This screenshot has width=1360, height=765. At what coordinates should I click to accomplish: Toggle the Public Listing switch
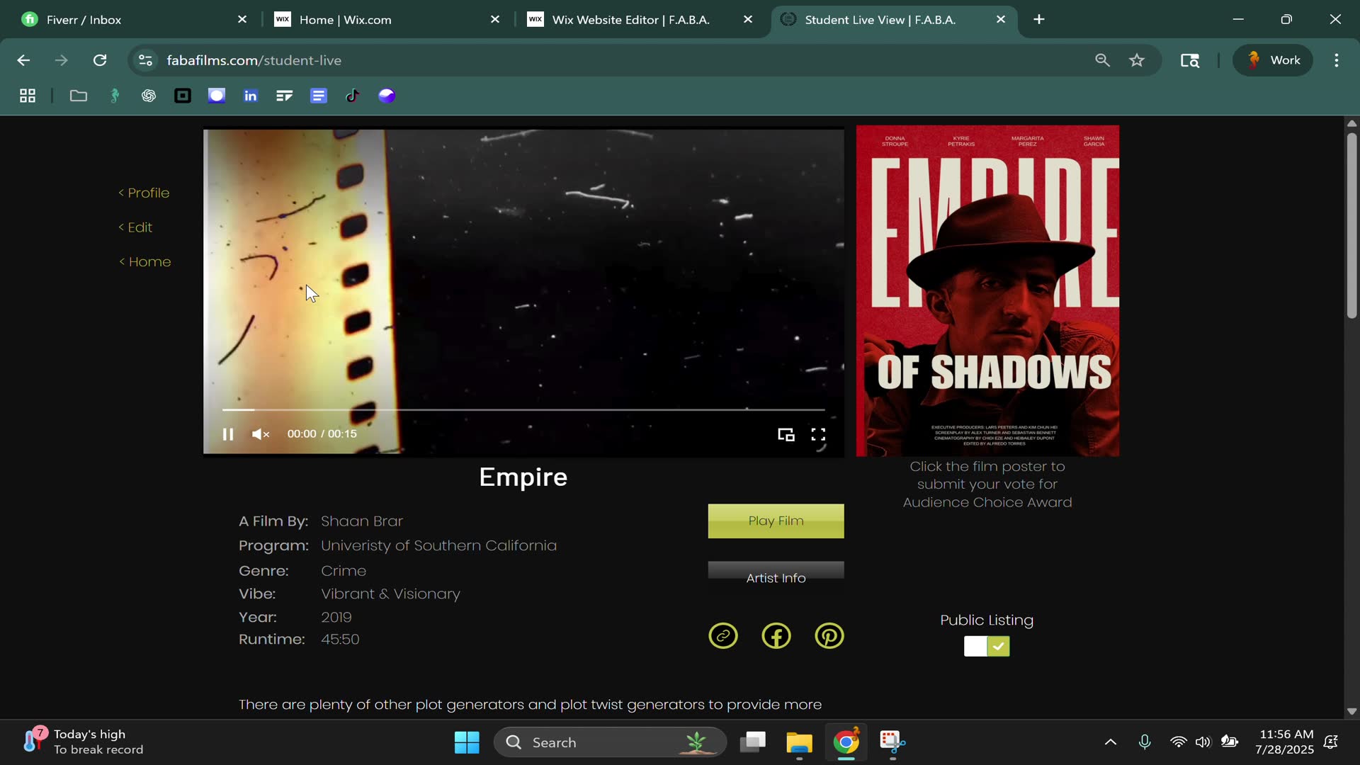click(x=986, y=646)
